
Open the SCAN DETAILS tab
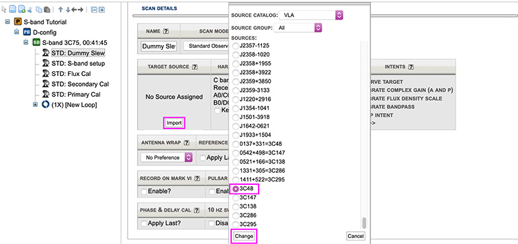tap(159, 9)
